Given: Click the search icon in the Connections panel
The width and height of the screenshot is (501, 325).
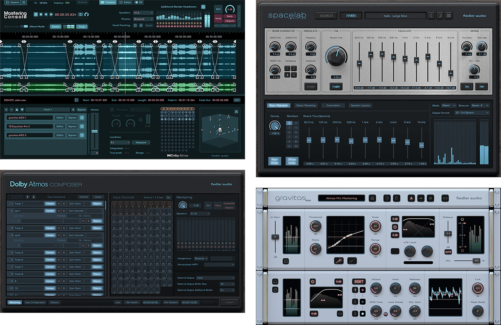Looking at the screenshot, I should (10, 197).
